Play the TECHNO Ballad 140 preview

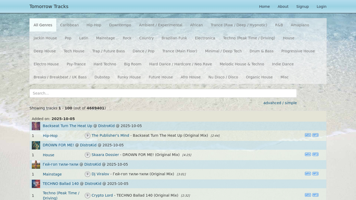[x=88, y=195]
